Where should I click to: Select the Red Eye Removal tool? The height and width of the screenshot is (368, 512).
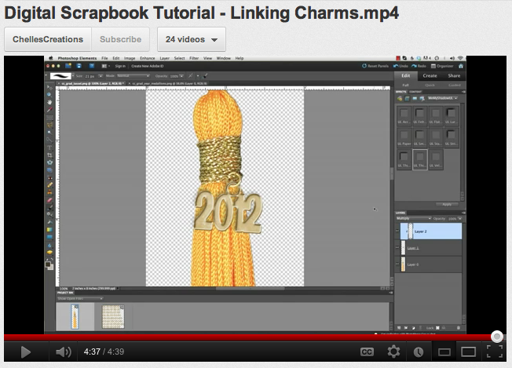pyautogui.click(x=49, y=178)
